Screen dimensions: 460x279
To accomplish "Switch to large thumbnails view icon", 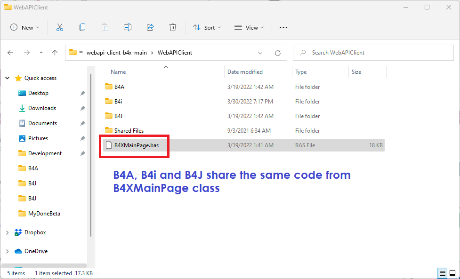I will [452, 273].
